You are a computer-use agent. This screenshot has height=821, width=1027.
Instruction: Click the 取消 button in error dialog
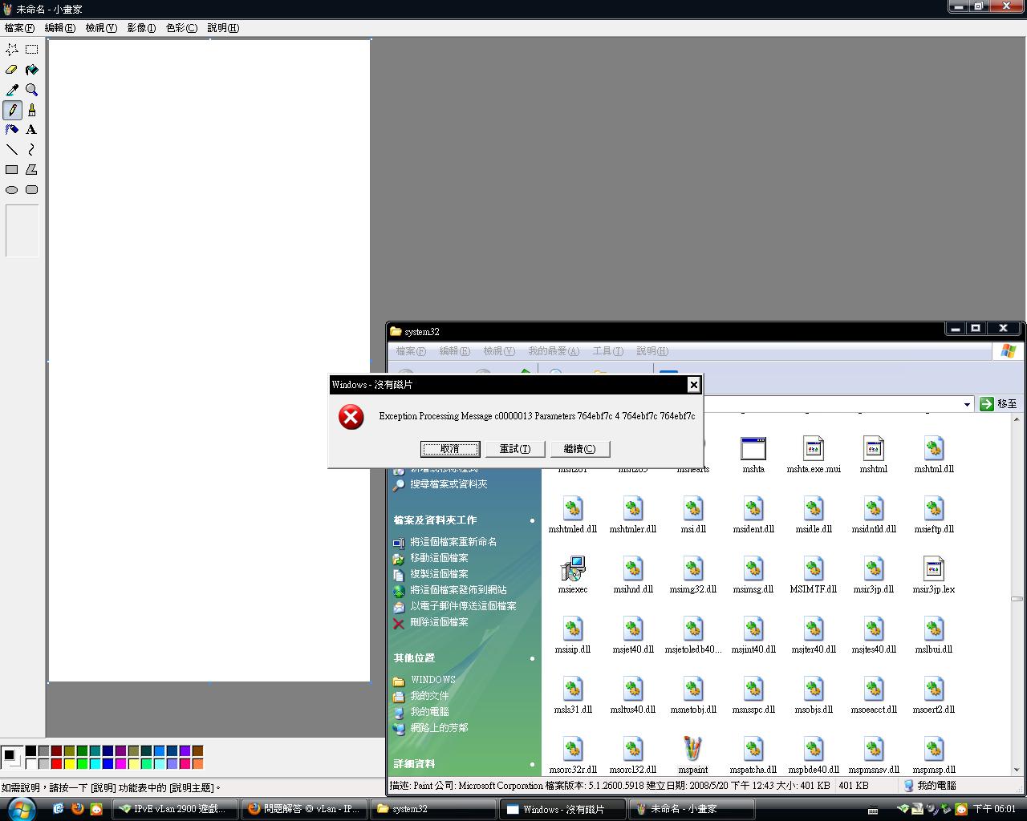450,449
